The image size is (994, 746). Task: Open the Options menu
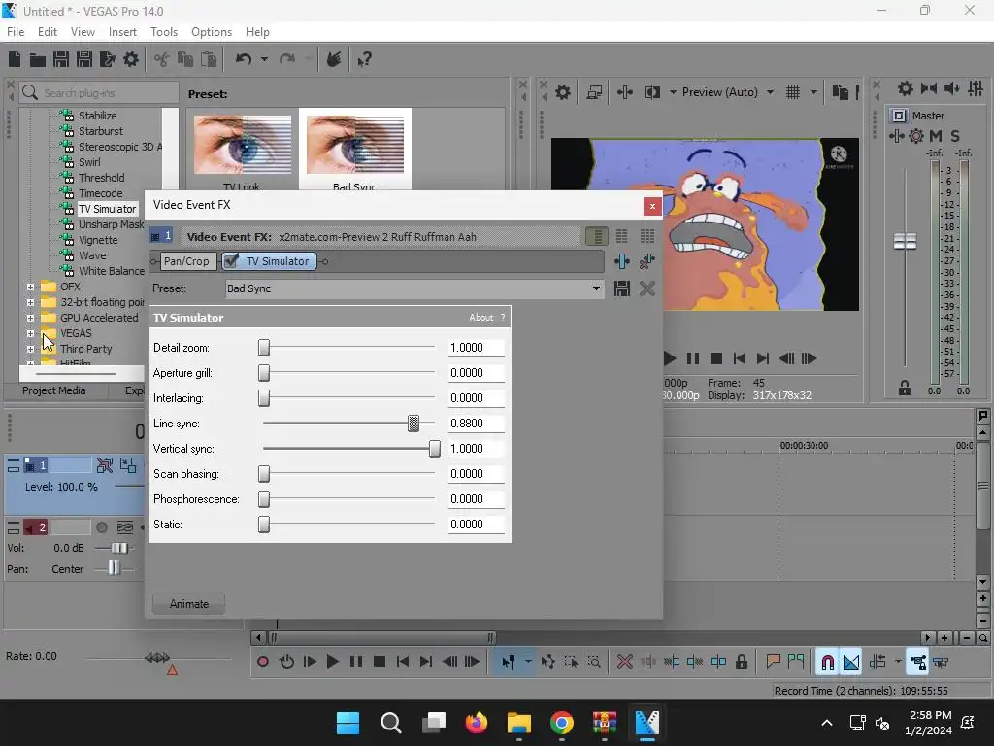pos(211,32)
